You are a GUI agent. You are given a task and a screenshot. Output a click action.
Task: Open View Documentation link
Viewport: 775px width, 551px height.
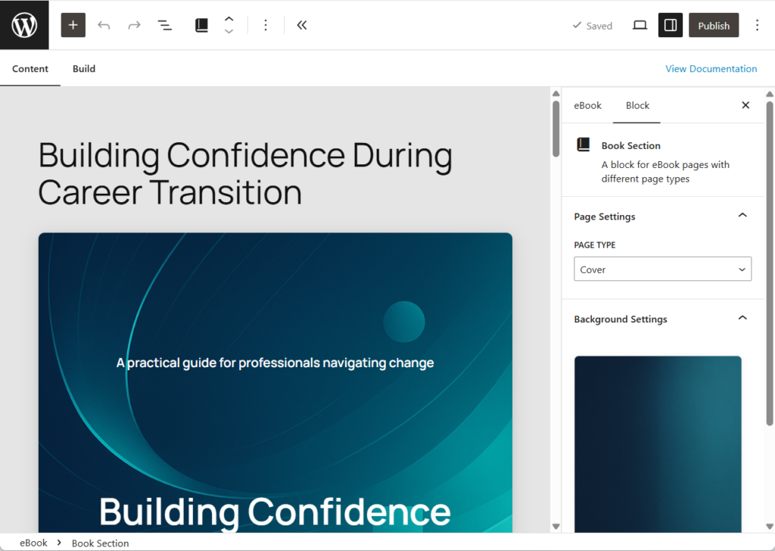[711, 68]
